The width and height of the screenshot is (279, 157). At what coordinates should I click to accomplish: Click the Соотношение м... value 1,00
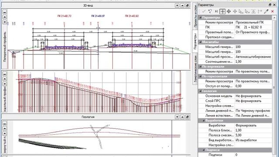[253, 61]
